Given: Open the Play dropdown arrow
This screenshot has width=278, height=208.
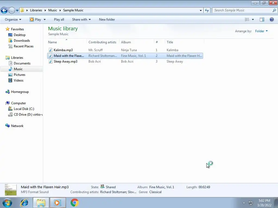Looking at the screenshot, I should pos(45,19).
